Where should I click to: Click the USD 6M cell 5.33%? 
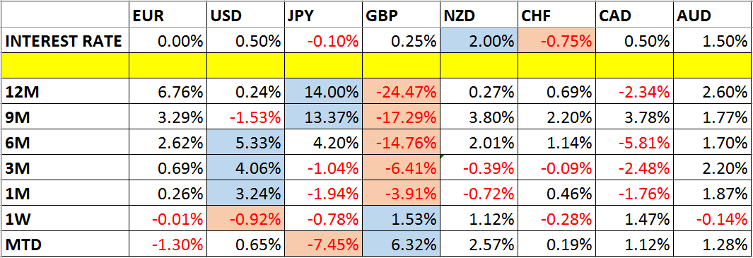(245, 143)
